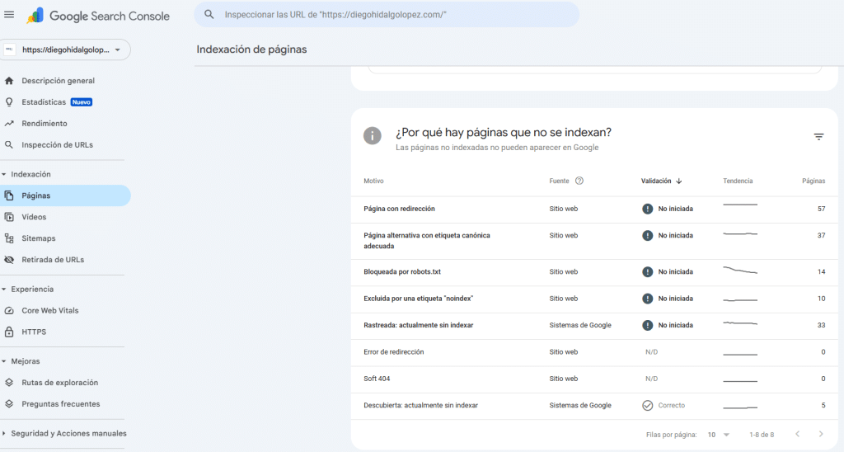Open the Sitemaps page
This screenshot has width=844, height=452.
pos(39,238)
